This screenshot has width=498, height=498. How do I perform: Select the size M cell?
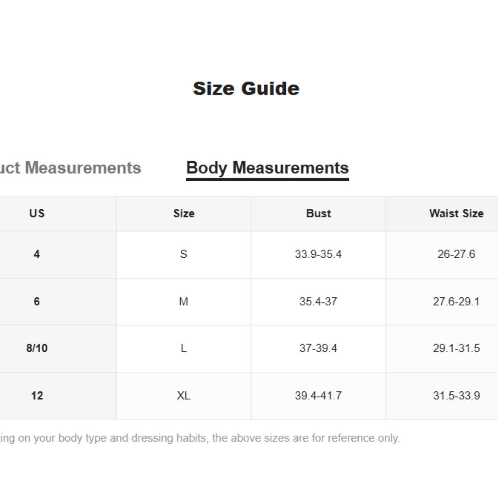point(184,302)
